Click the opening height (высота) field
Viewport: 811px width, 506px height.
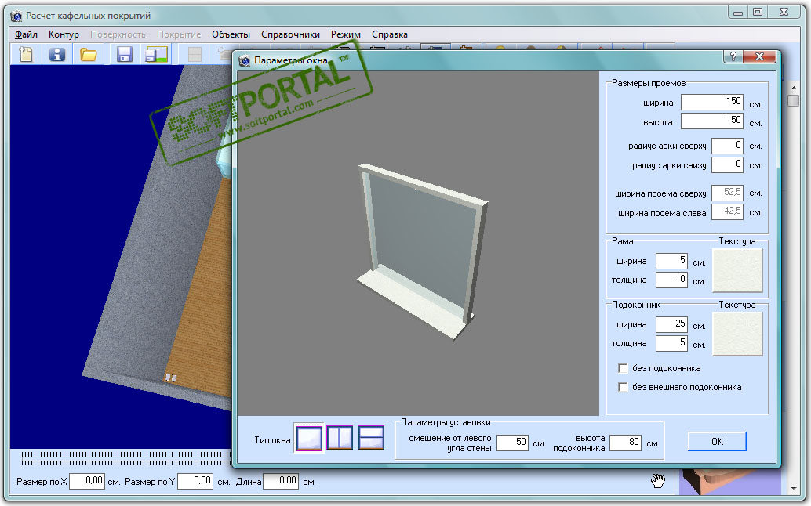[712, 121]
